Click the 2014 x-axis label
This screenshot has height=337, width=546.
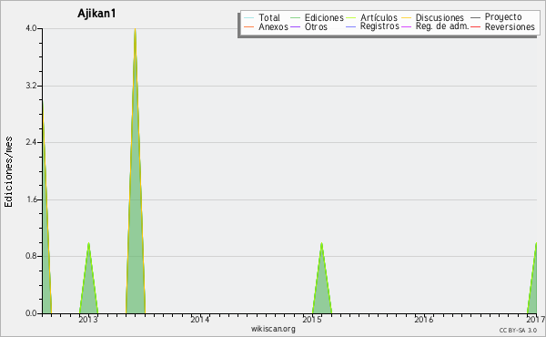tap(200, 319)
